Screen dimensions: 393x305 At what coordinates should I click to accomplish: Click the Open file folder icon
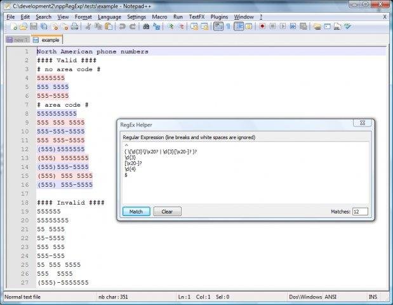[23, 26]
